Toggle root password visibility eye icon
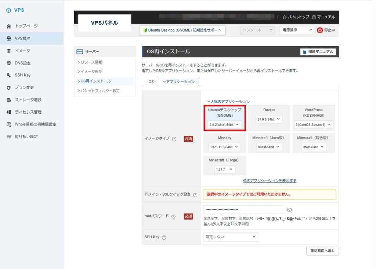The height and width of the screenshot is (269, 376). coord(289,210)
